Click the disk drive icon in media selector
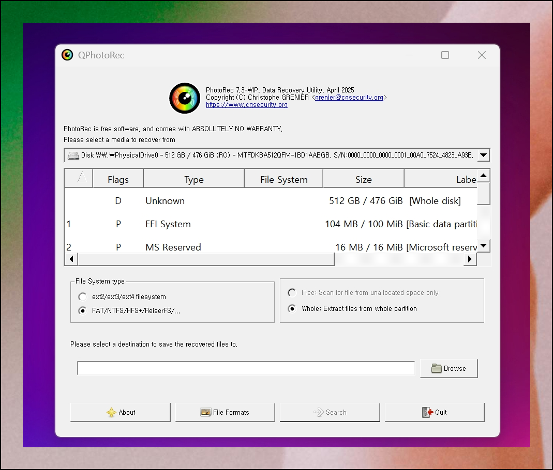 point(73,155)
